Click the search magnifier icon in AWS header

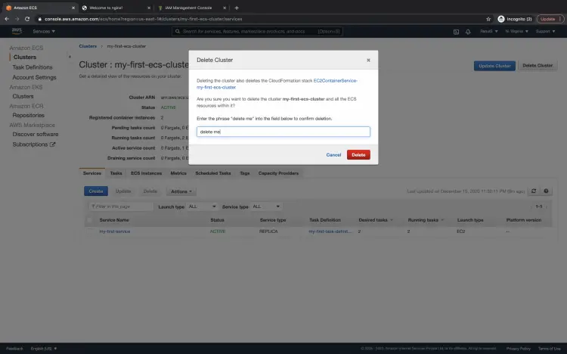click(178, 32)
